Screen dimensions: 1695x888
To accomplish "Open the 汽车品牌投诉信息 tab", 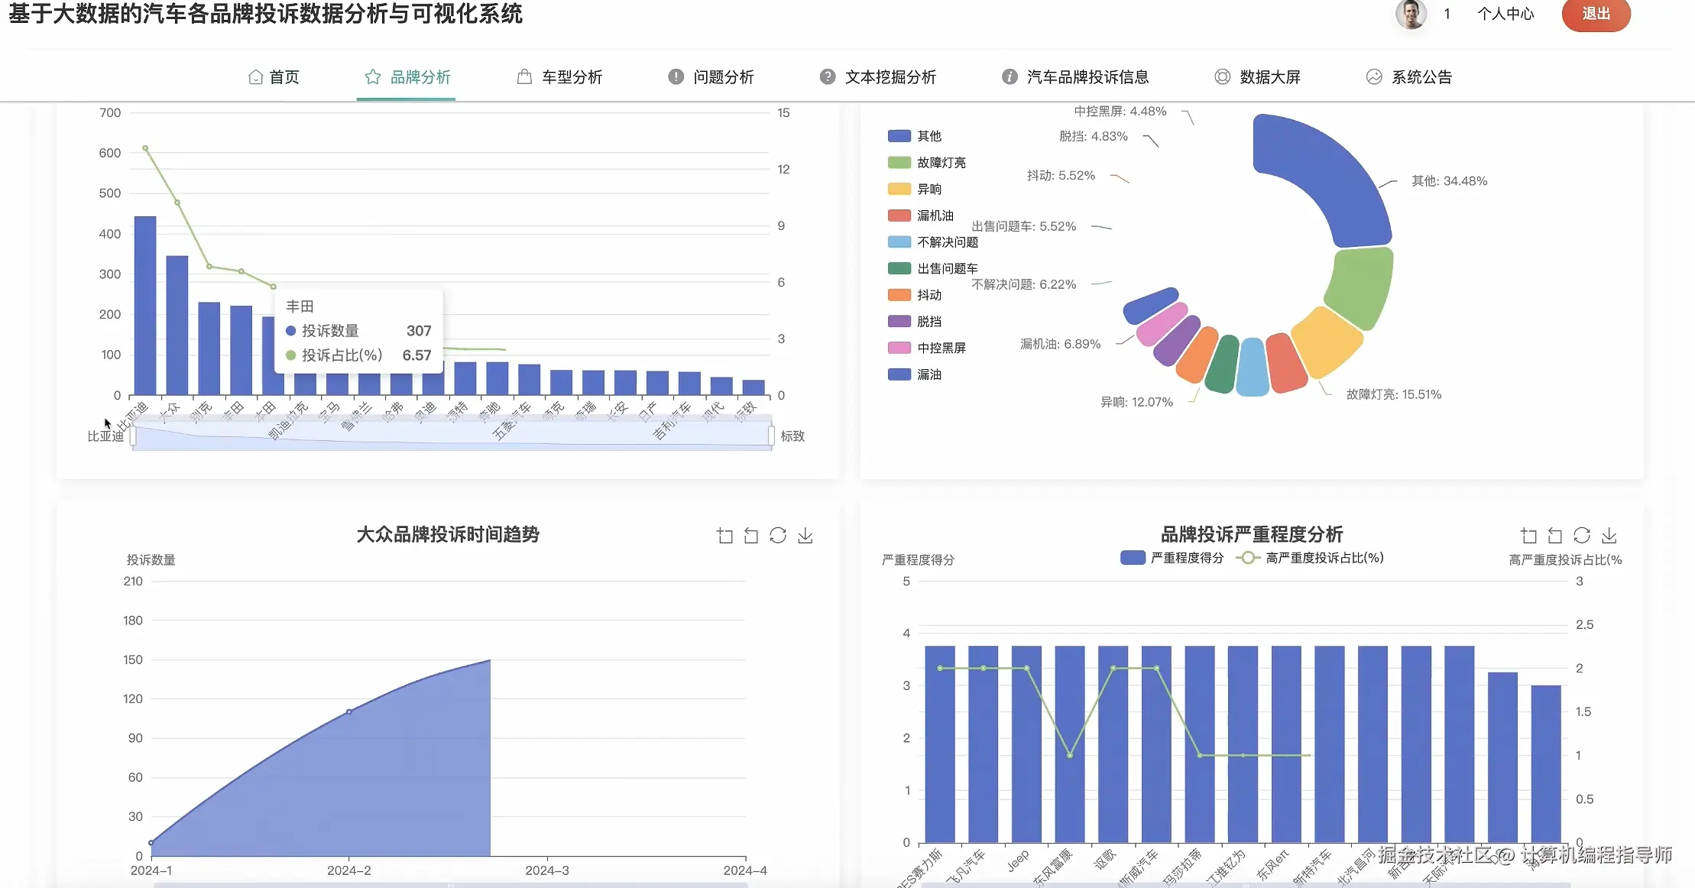I will coord(1074,77).
